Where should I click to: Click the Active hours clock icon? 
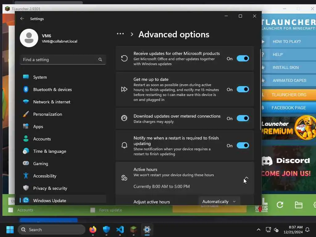(124, 178)
